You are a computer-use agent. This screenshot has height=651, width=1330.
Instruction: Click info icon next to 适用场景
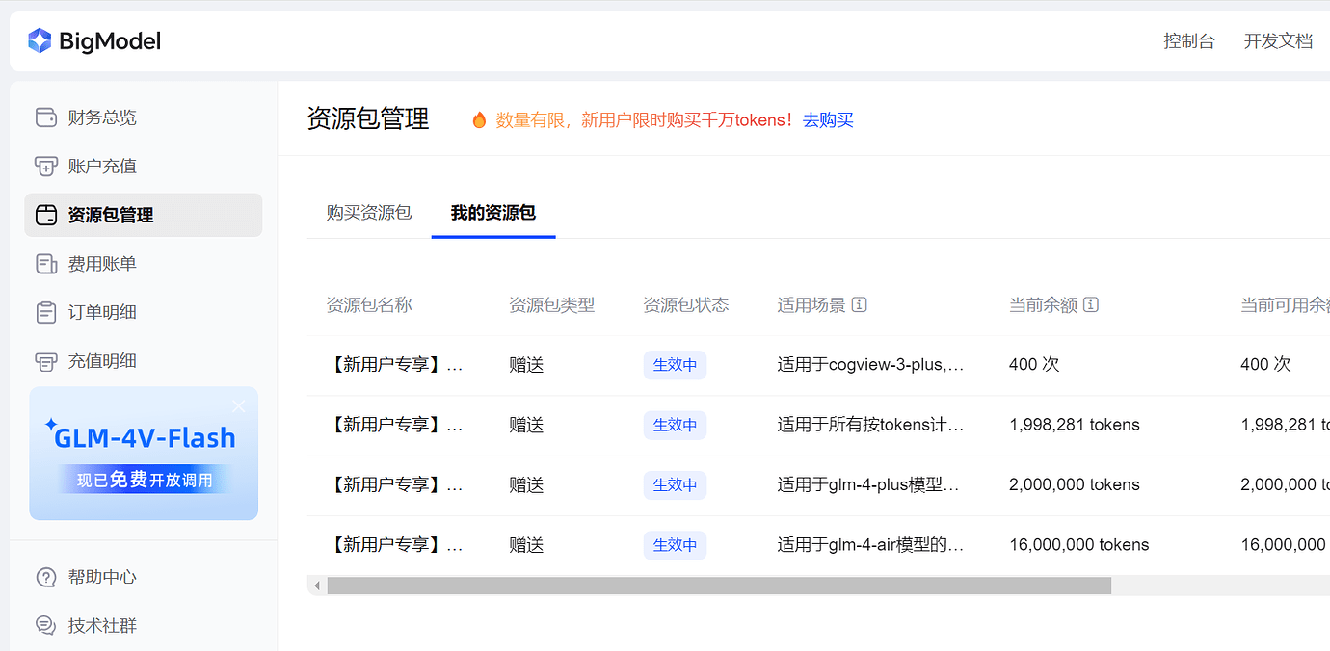pyautogui.click(x=860, y=305)
